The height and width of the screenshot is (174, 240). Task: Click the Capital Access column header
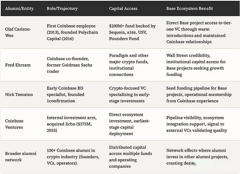[x=124, y=8]
